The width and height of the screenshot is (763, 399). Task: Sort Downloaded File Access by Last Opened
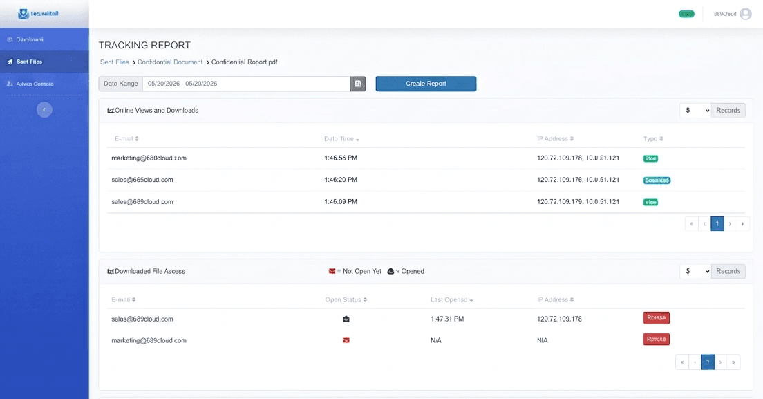(x=451, y=299)
